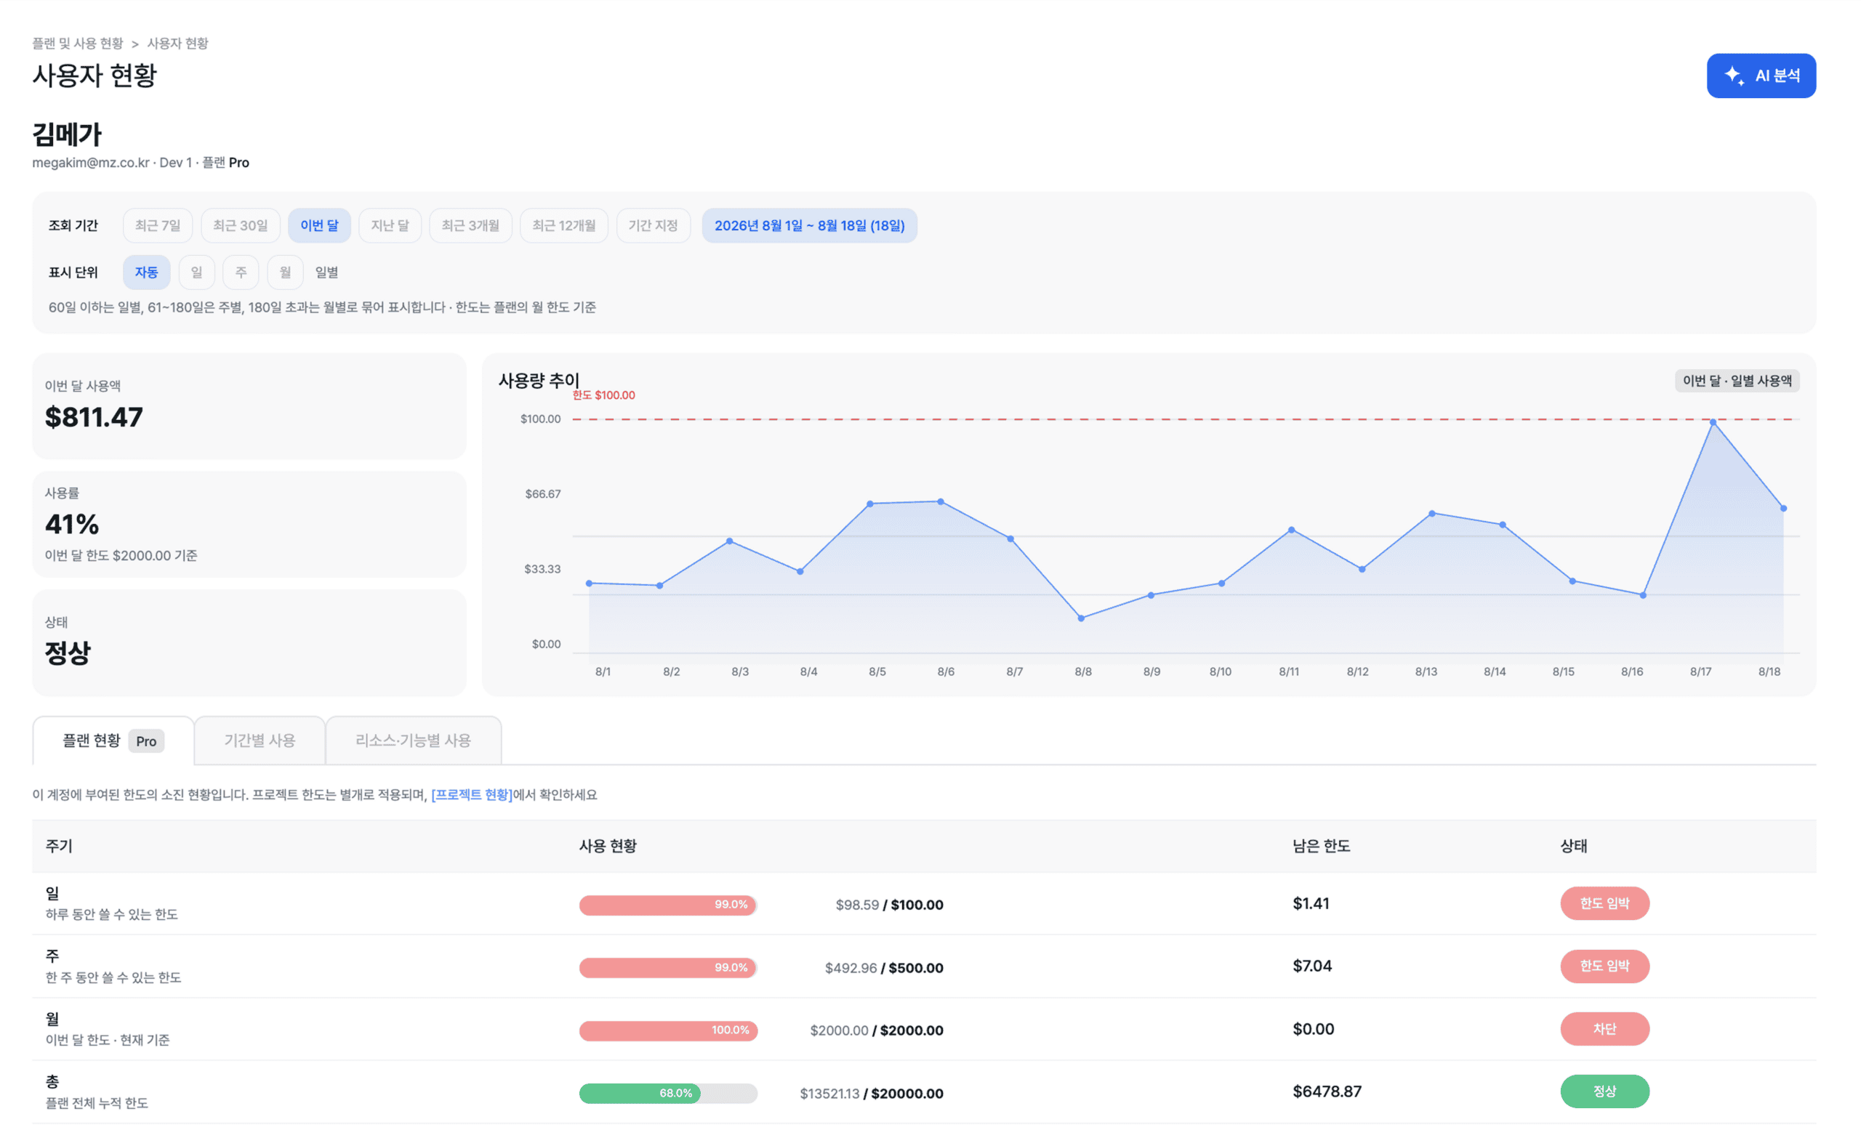Switch to the 리소스·기능별 사용 tab
The image size is (1861, 1146).
[413, 741]
